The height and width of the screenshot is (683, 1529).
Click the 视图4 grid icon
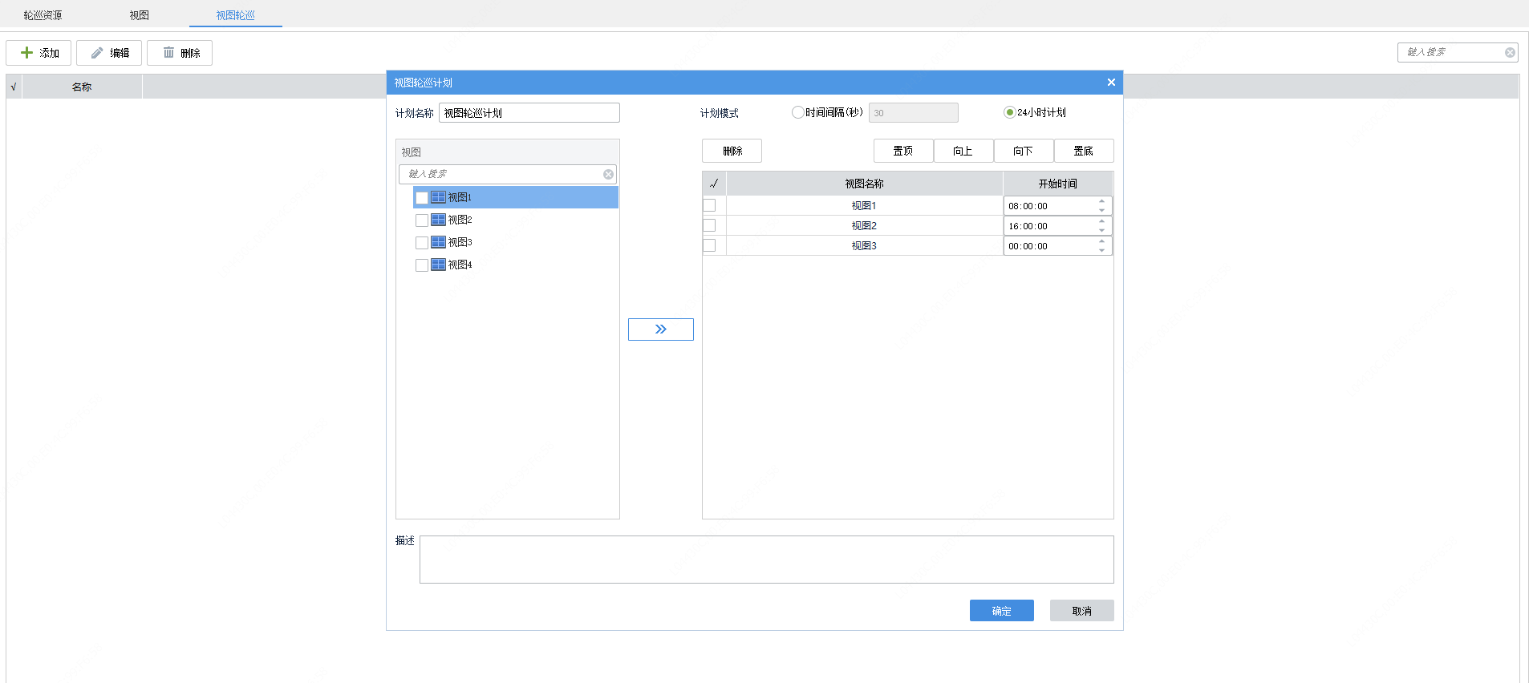click(438, 265)
